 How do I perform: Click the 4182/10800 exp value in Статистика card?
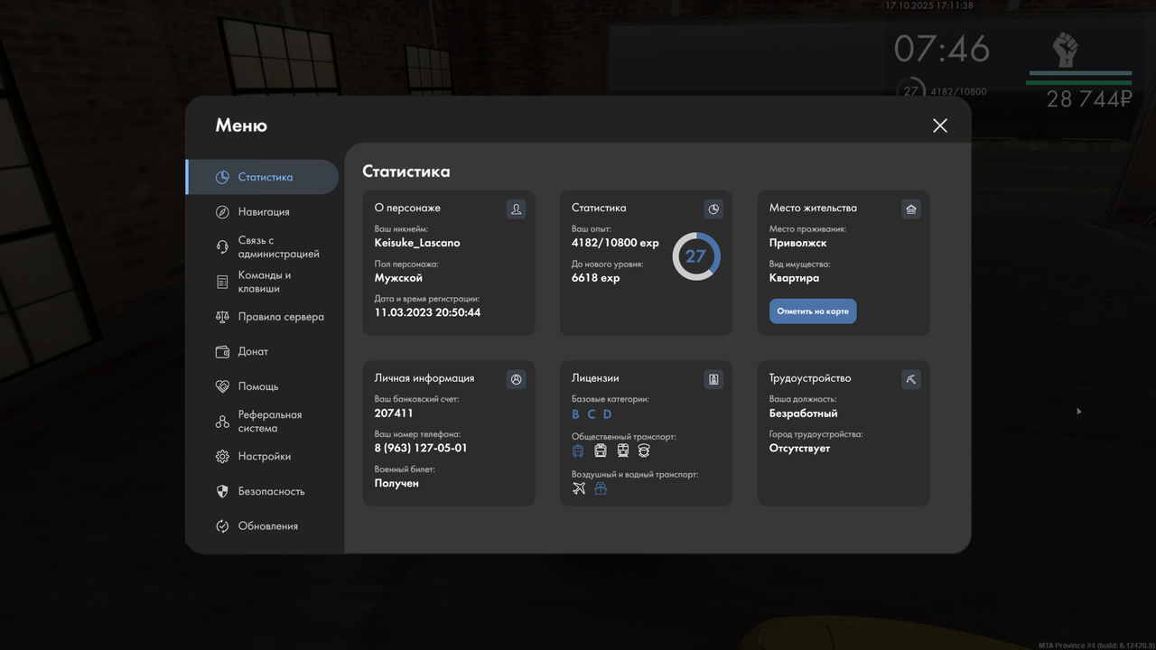pyautogui.click(x=615, y=243)
